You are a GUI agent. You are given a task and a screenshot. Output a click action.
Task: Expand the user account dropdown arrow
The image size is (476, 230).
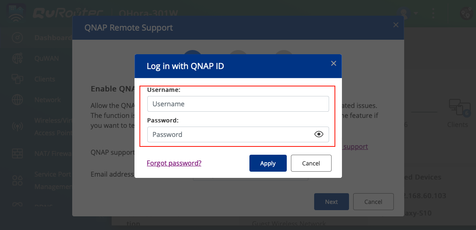(x=415, y=13)
